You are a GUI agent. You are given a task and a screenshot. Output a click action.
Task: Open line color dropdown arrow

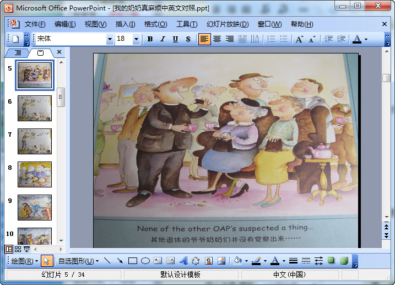tap(266, 261)
